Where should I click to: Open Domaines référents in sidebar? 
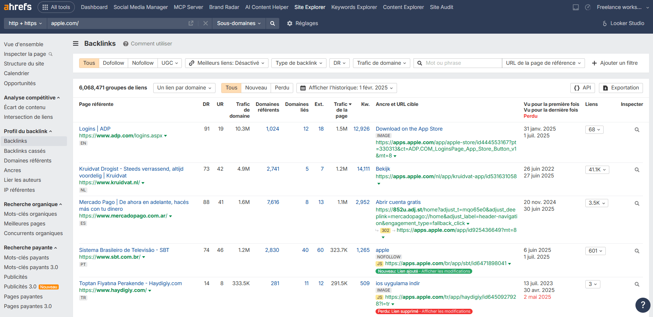(28, 161)
